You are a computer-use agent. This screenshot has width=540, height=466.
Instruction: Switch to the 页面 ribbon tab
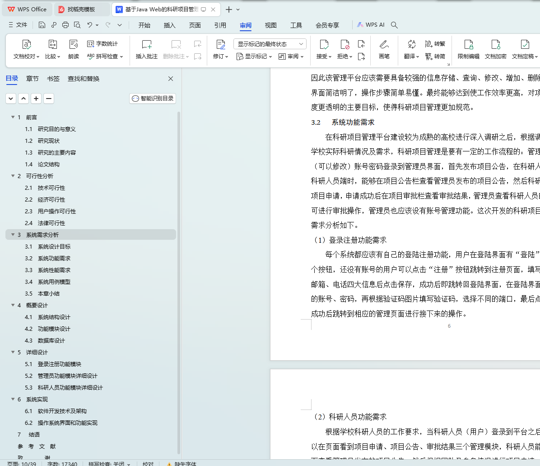(195, 25)
